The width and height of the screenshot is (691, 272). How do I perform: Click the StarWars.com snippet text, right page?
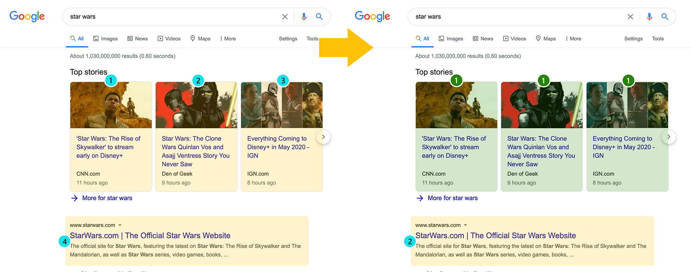[x=531, y=250]
